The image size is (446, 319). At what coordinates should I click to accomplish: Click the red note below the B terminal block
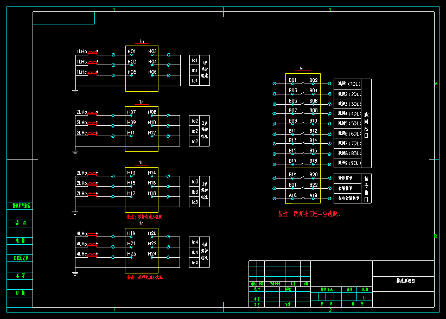[309, 214]
